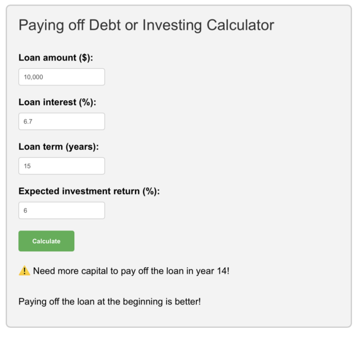Click the yellow warning triangle icon

(x=25, y=271)
